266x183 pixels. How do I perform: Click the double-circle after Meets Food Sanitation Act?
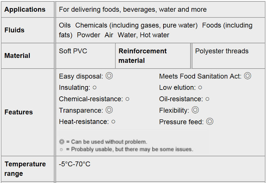pos(248,76)
